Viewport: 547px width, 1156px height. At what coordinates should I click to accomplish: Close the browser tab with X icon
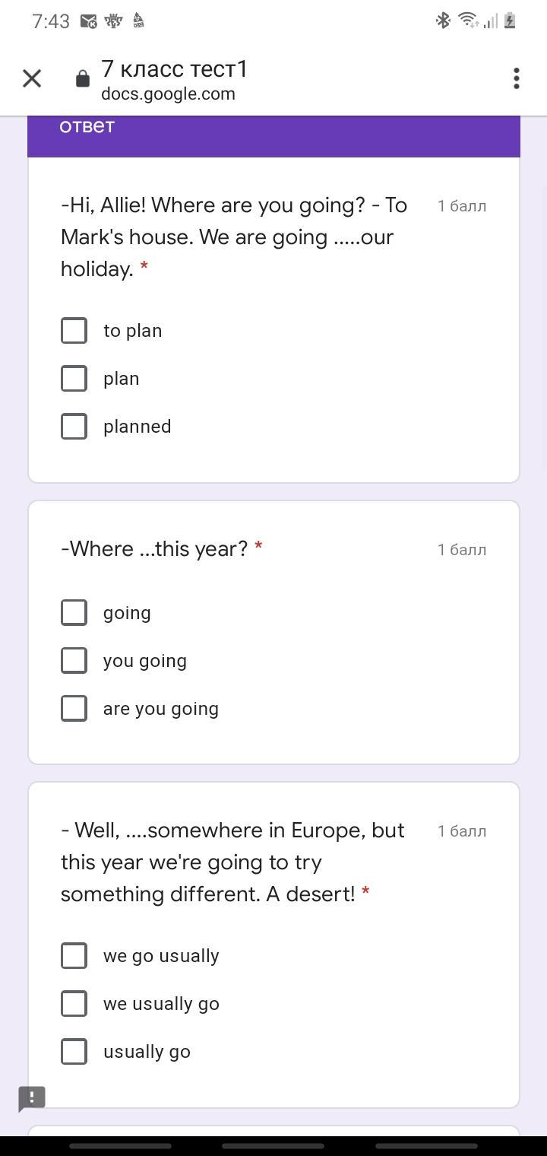[x=32, y=78]
